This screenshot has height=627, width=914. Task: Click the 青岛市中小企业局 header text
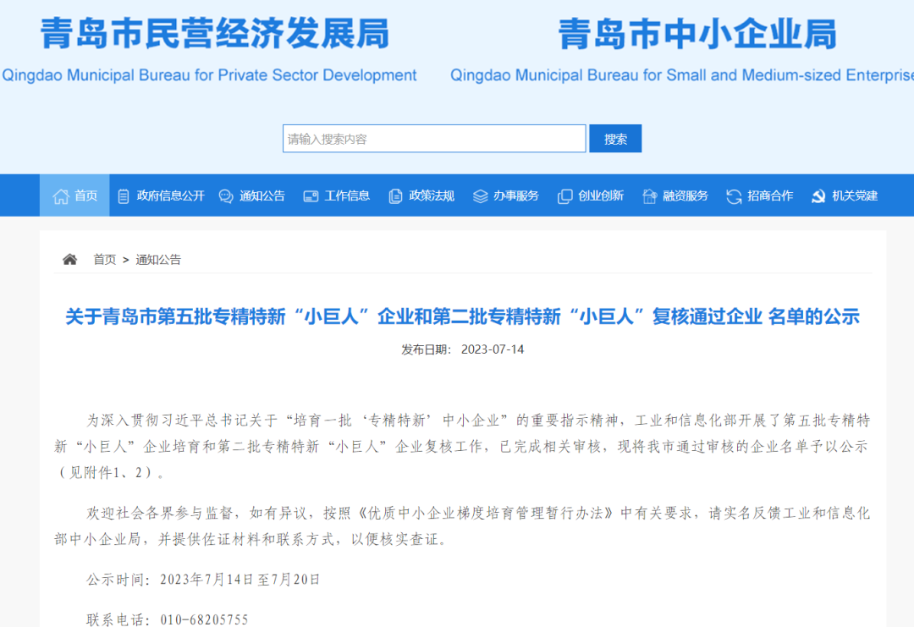point(700,36)
